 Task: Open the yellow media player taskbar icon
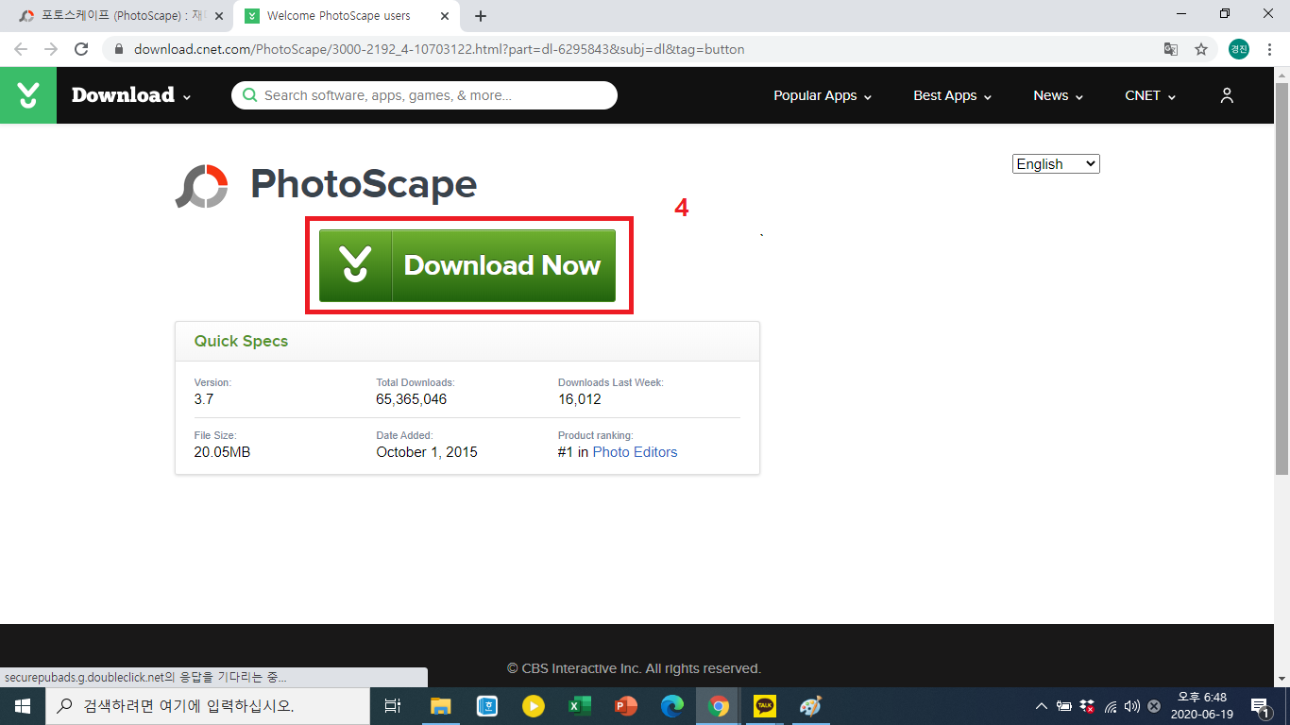point(533,706)
